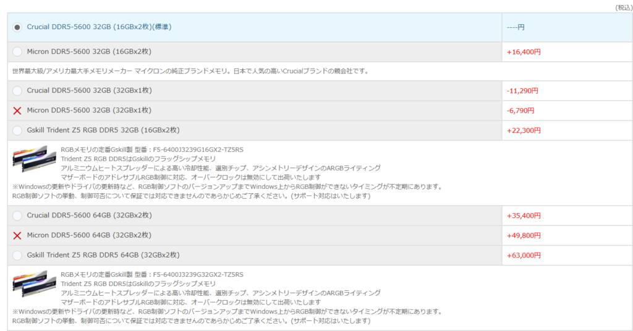Choose the Micron DDR5-5600 32GB (16GBx2) radio button
This screenshot has width=633, height=331.
pos(17,52)
